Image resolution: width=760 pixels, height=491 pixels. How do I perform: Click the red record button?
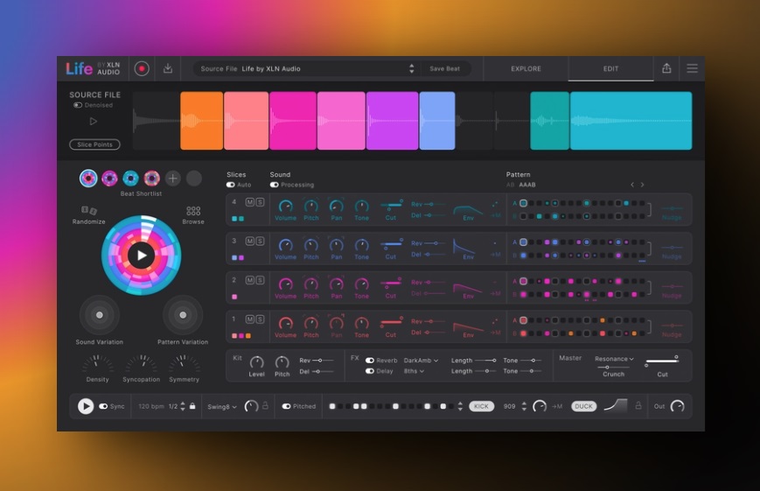click(x=142, y=69)
